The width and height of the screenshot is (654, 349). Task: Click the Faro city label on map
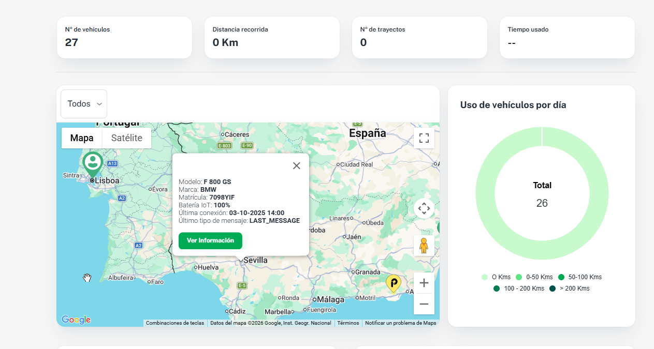[157, 282]
